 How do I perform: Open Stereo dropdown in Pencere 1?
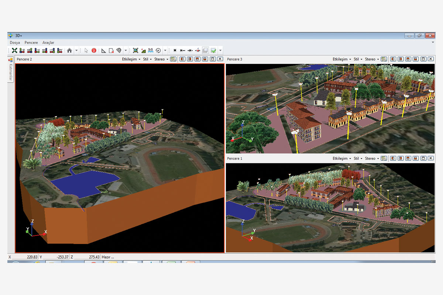pos(371,158)
